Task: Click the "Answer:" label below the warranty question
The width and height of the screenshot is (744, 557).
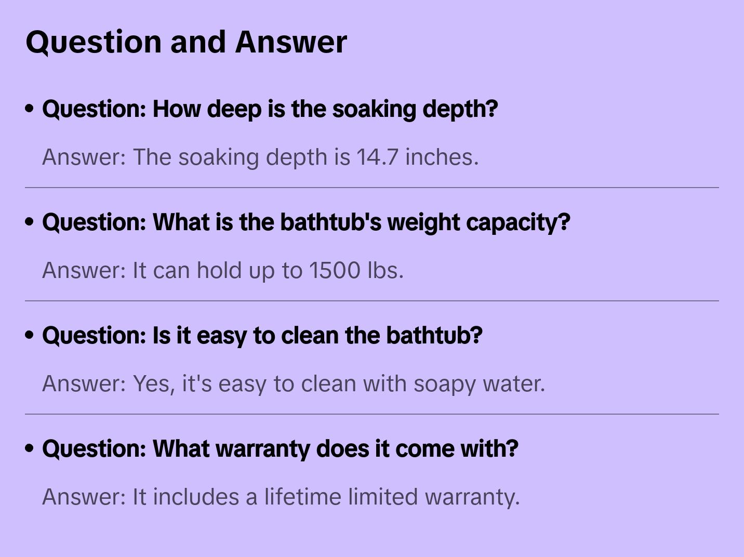Action: 84,497
